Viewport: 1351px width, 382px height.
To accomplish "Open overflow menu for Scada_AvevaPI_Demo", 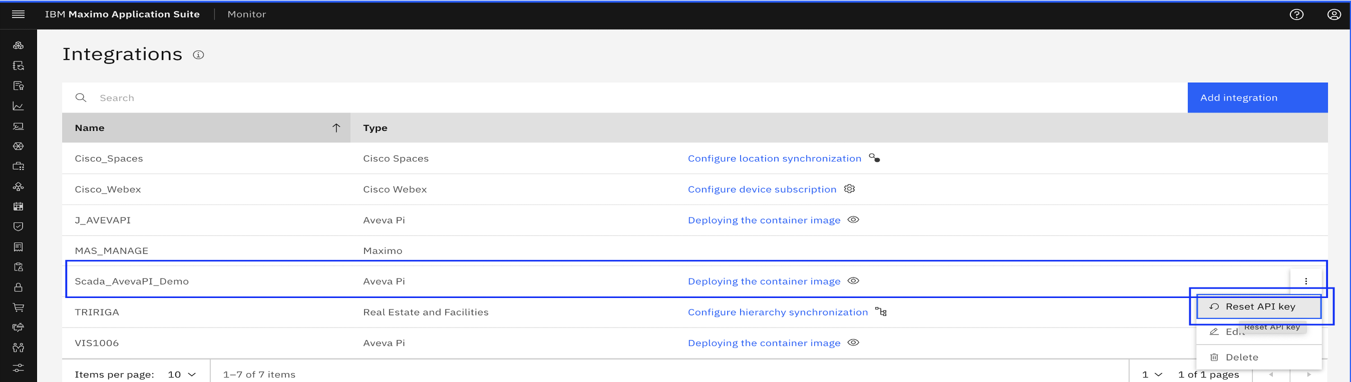I will click(1306, 281).
